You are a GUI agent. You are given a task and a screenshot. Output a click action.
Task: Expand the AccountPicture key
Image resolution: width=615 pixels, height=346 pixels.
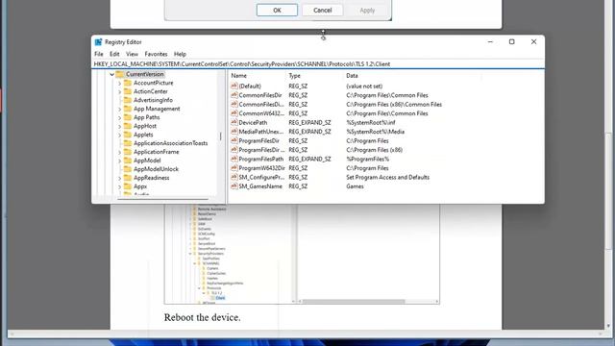119,84
